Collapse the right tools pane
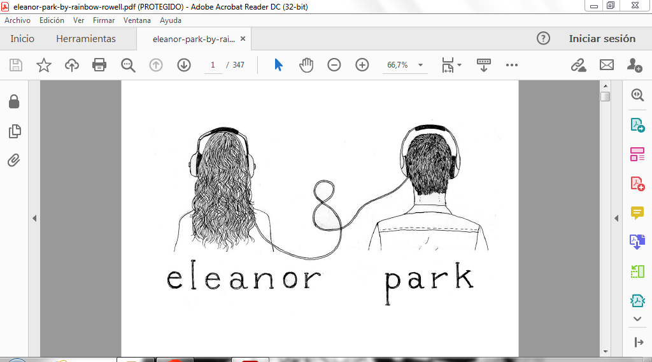The image size is (652, 362). pos(638,342)
